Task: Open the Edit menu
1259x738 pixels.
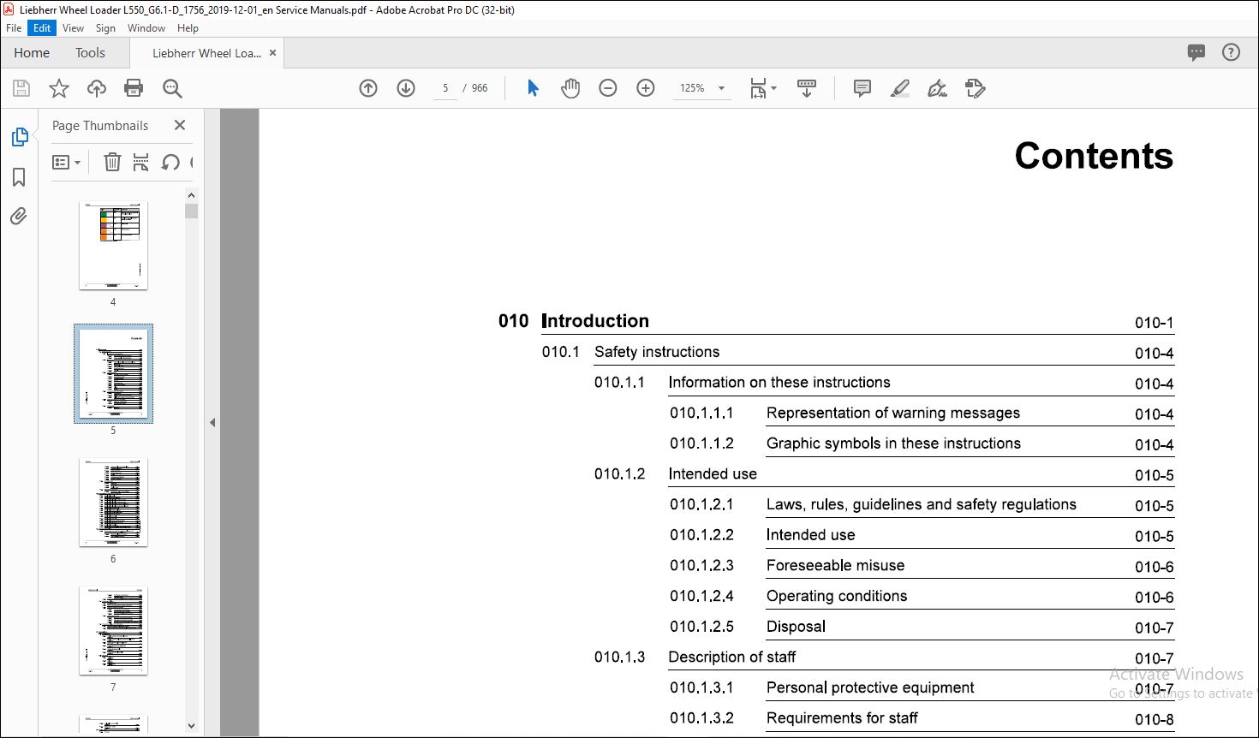Action: [x=42, y=28]
